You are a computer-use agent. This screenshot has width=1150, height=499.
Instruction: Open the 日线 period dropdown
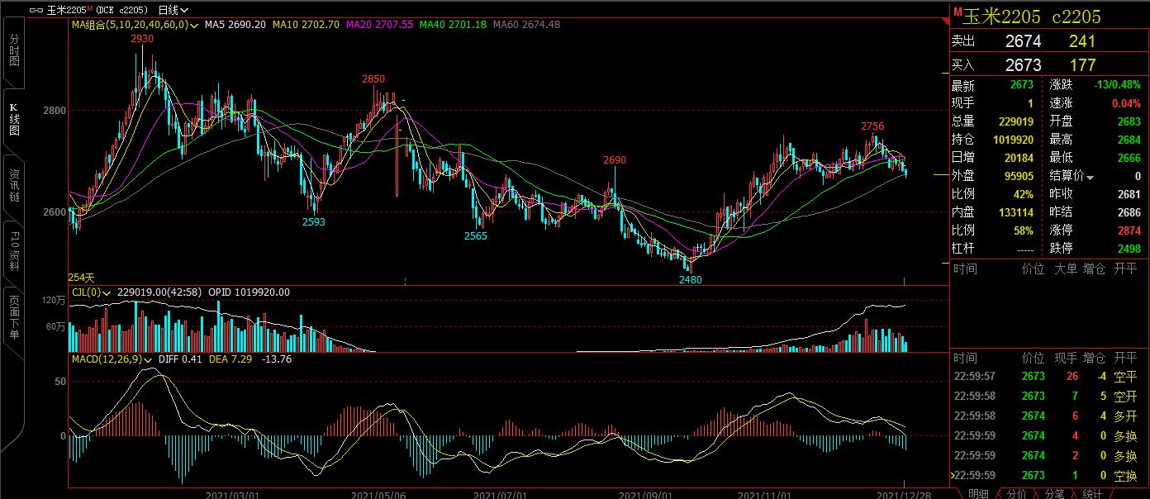[172, 10]
